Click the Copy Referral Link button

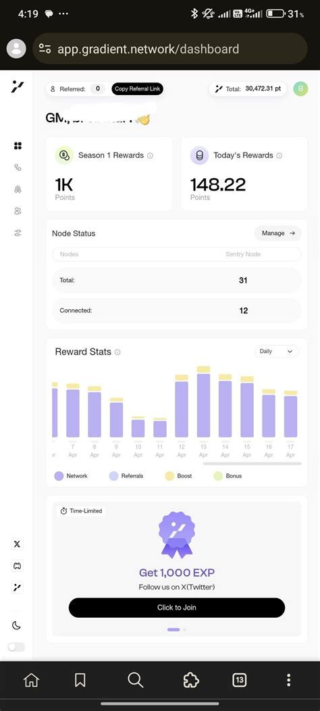click(x=137, y=89)
